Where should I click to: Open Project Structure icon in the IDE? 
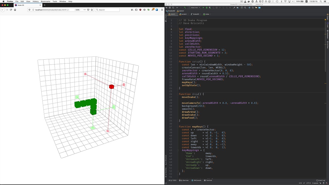[238, 8]
